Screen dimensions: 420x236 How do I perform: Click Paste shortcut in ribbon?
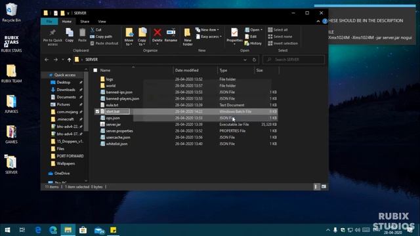(104, 43)
